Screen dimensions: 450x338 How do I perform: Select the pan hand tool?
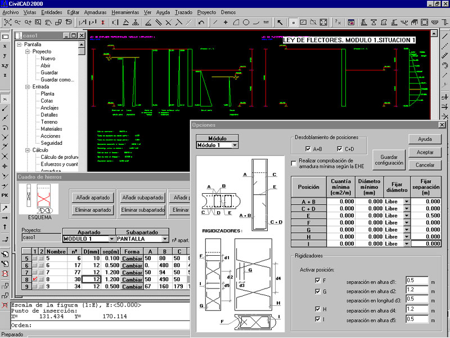point(48,23)
